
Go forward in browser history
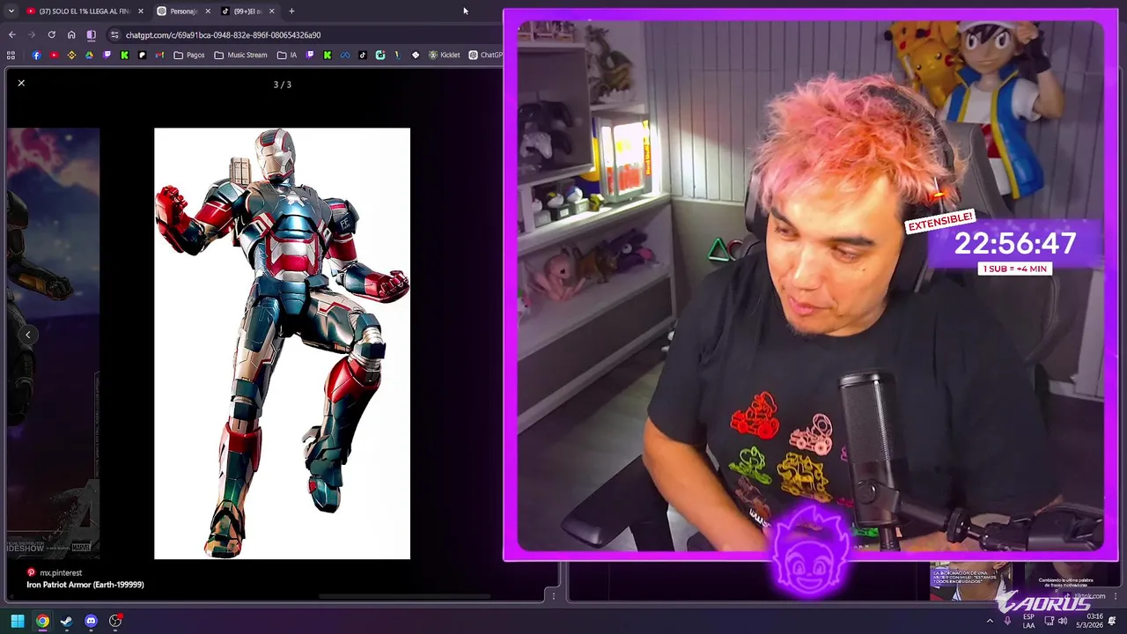[x=32, y=34]
